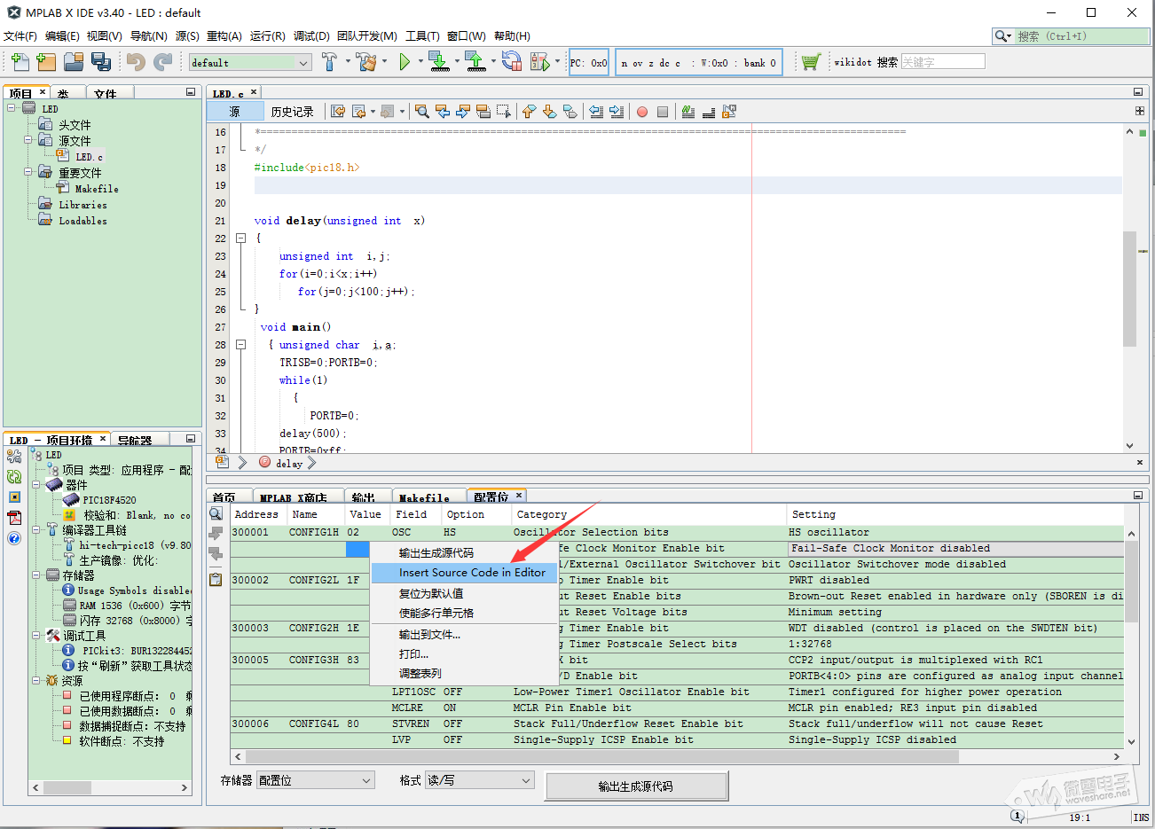
Task: Click the Open Project folder icon
Action: coord(74,61)
